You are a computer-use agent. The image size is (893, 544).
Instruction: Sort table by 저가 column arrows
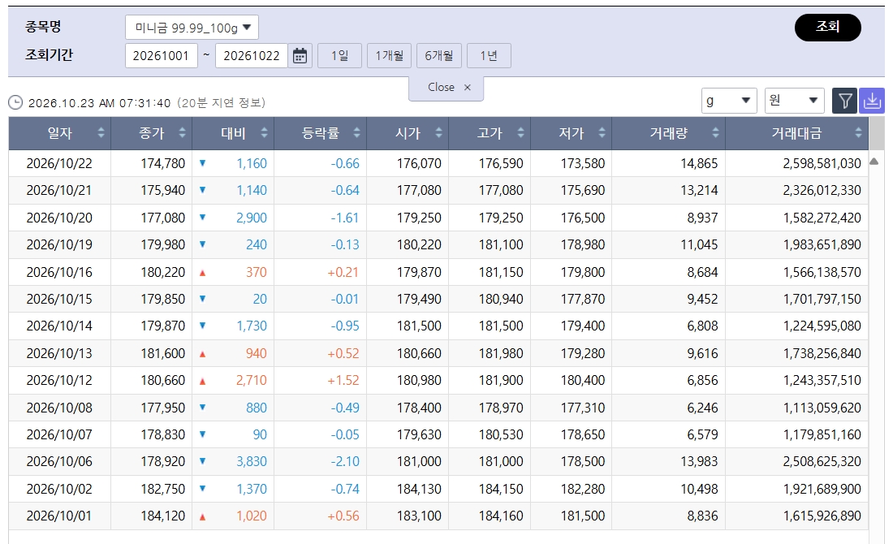pyautogui.click(x=602, y=132)
